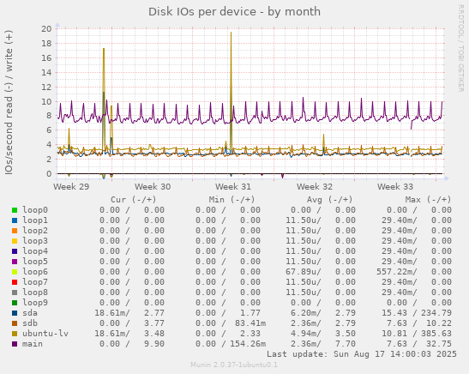Select the loop3 legend label
469x374 pixels.
[x=35, y=241]
